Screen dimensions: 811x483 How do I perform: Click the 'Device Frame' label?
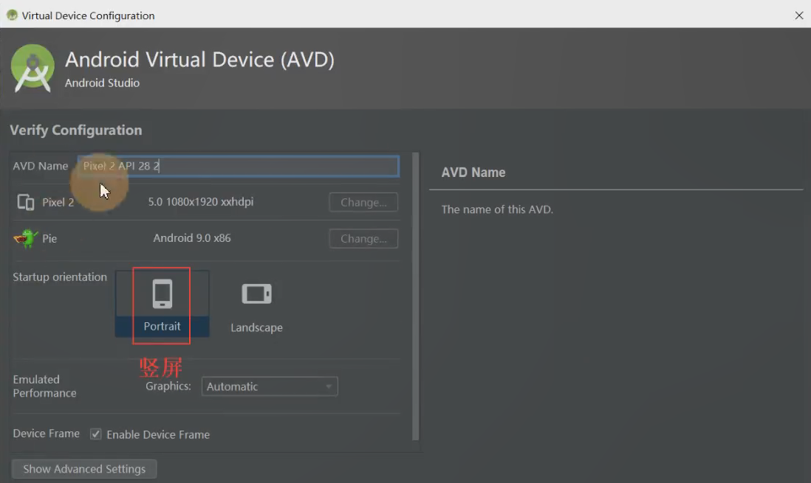46,434
